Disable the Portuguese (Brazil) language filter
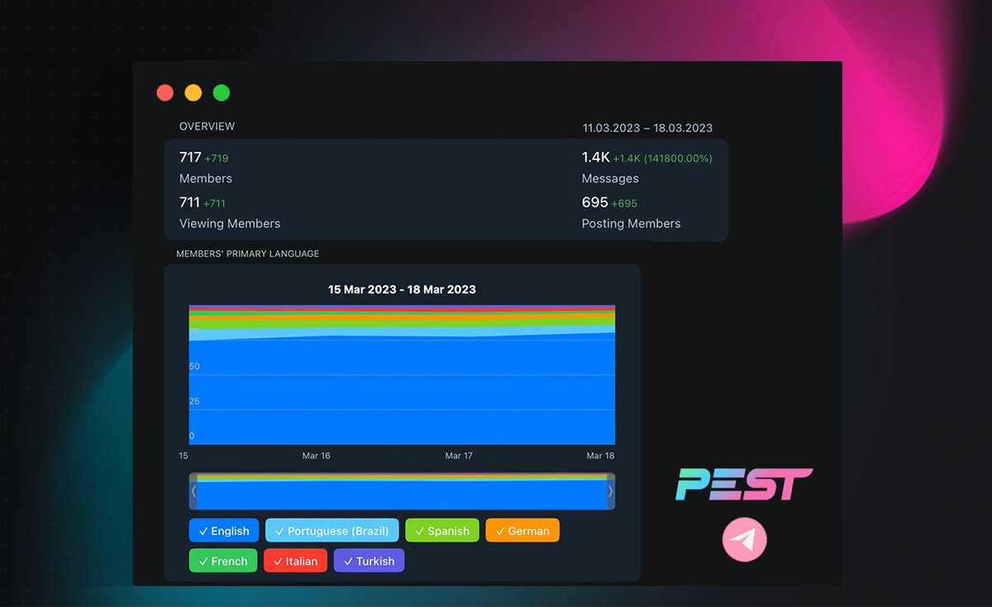 click(331, 530)
